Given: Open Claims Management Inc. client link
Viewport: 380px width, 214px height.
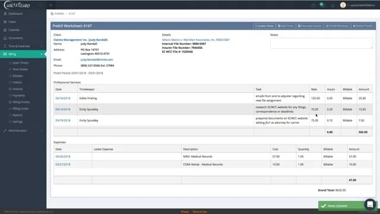Looking at the screenshot, I should click(81, 40).
